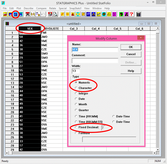Screen dimensions: 167x164
Task: Click the Print printer icon
Action: 50,14
